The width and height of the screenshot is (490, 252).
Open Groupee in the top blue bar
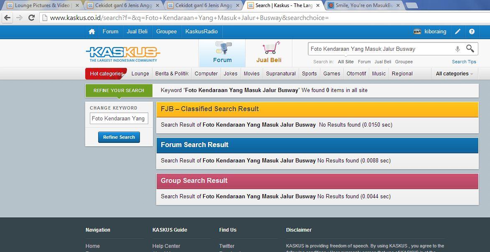[x=166, y=32]
